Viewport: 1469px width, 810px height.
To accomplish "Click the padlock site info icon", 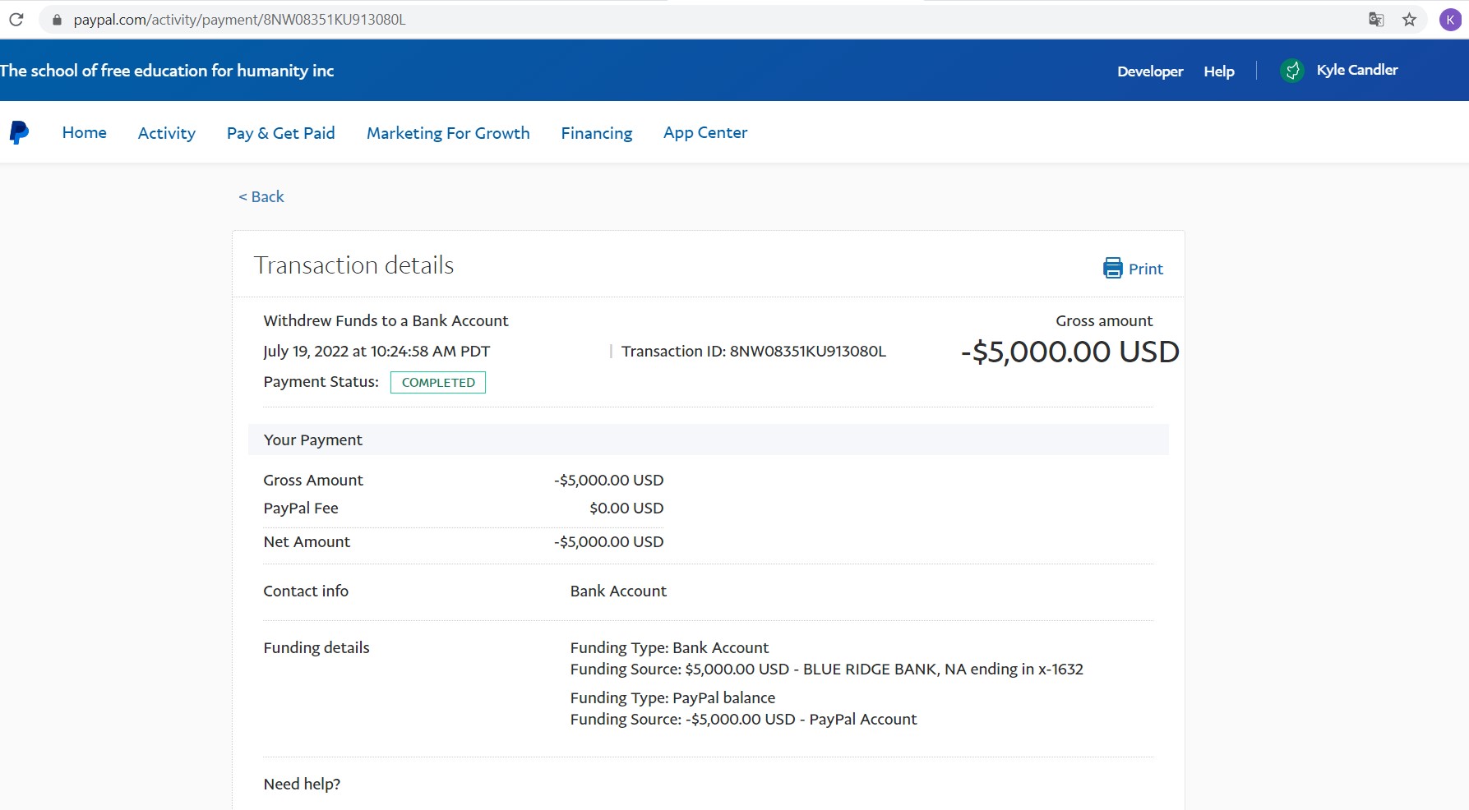I will pos(57,20).
